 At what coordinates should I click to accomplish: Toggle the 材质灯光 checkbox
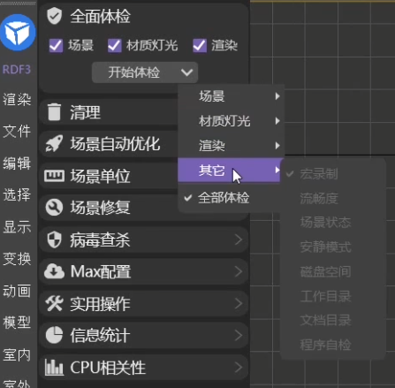[x=114, y=46]
